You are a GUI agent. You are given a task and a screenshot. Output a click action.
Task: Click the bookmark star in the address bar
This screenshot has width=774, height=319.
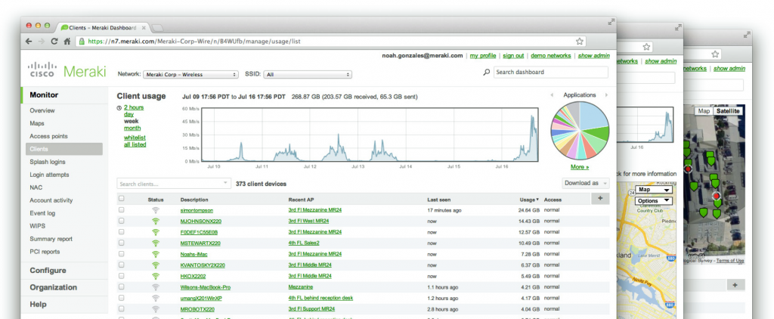coord(580,42)
